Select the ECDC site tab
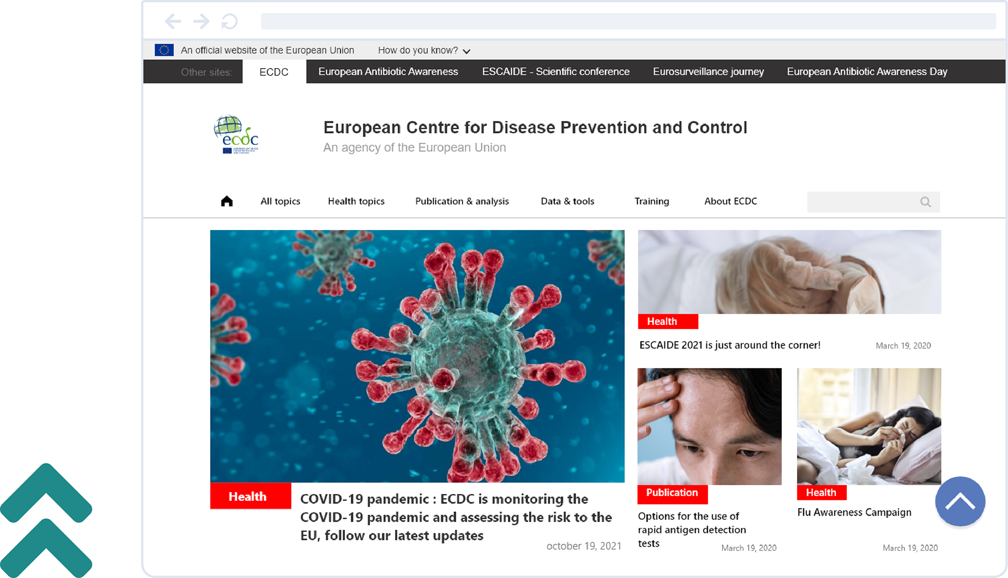Viewport: 1008px width, 578px height. click(274, 72)
